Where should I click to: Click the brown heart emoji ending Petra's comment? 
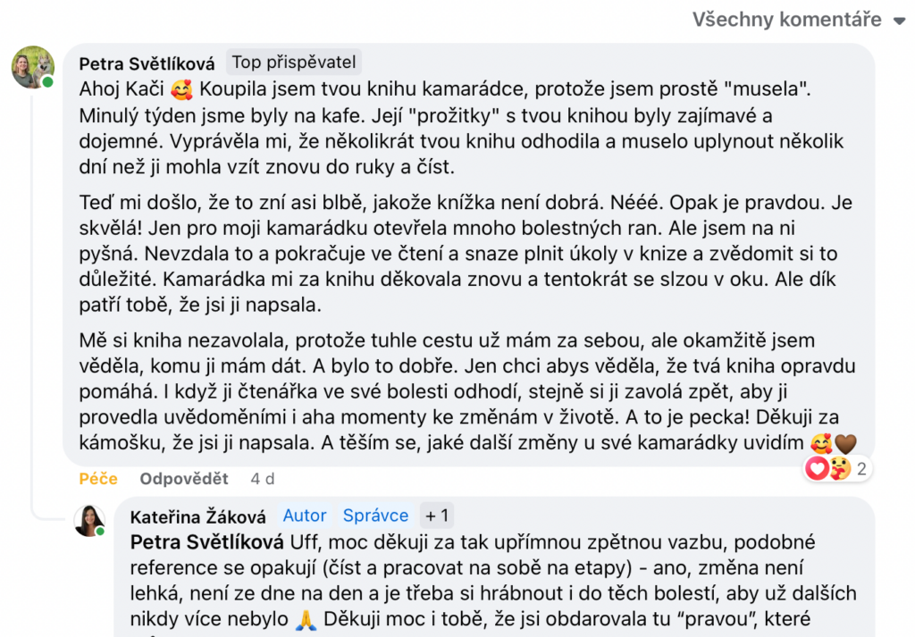point(845,443)
